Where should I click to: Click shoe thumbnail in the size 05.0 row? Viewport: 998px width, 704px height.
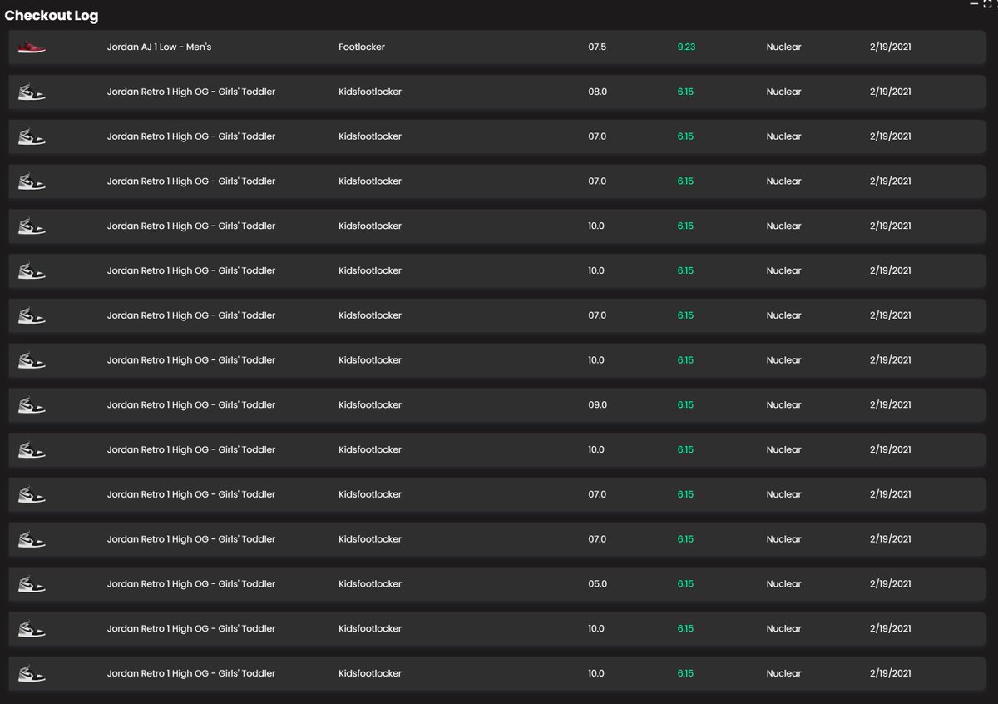coord(32,583)
